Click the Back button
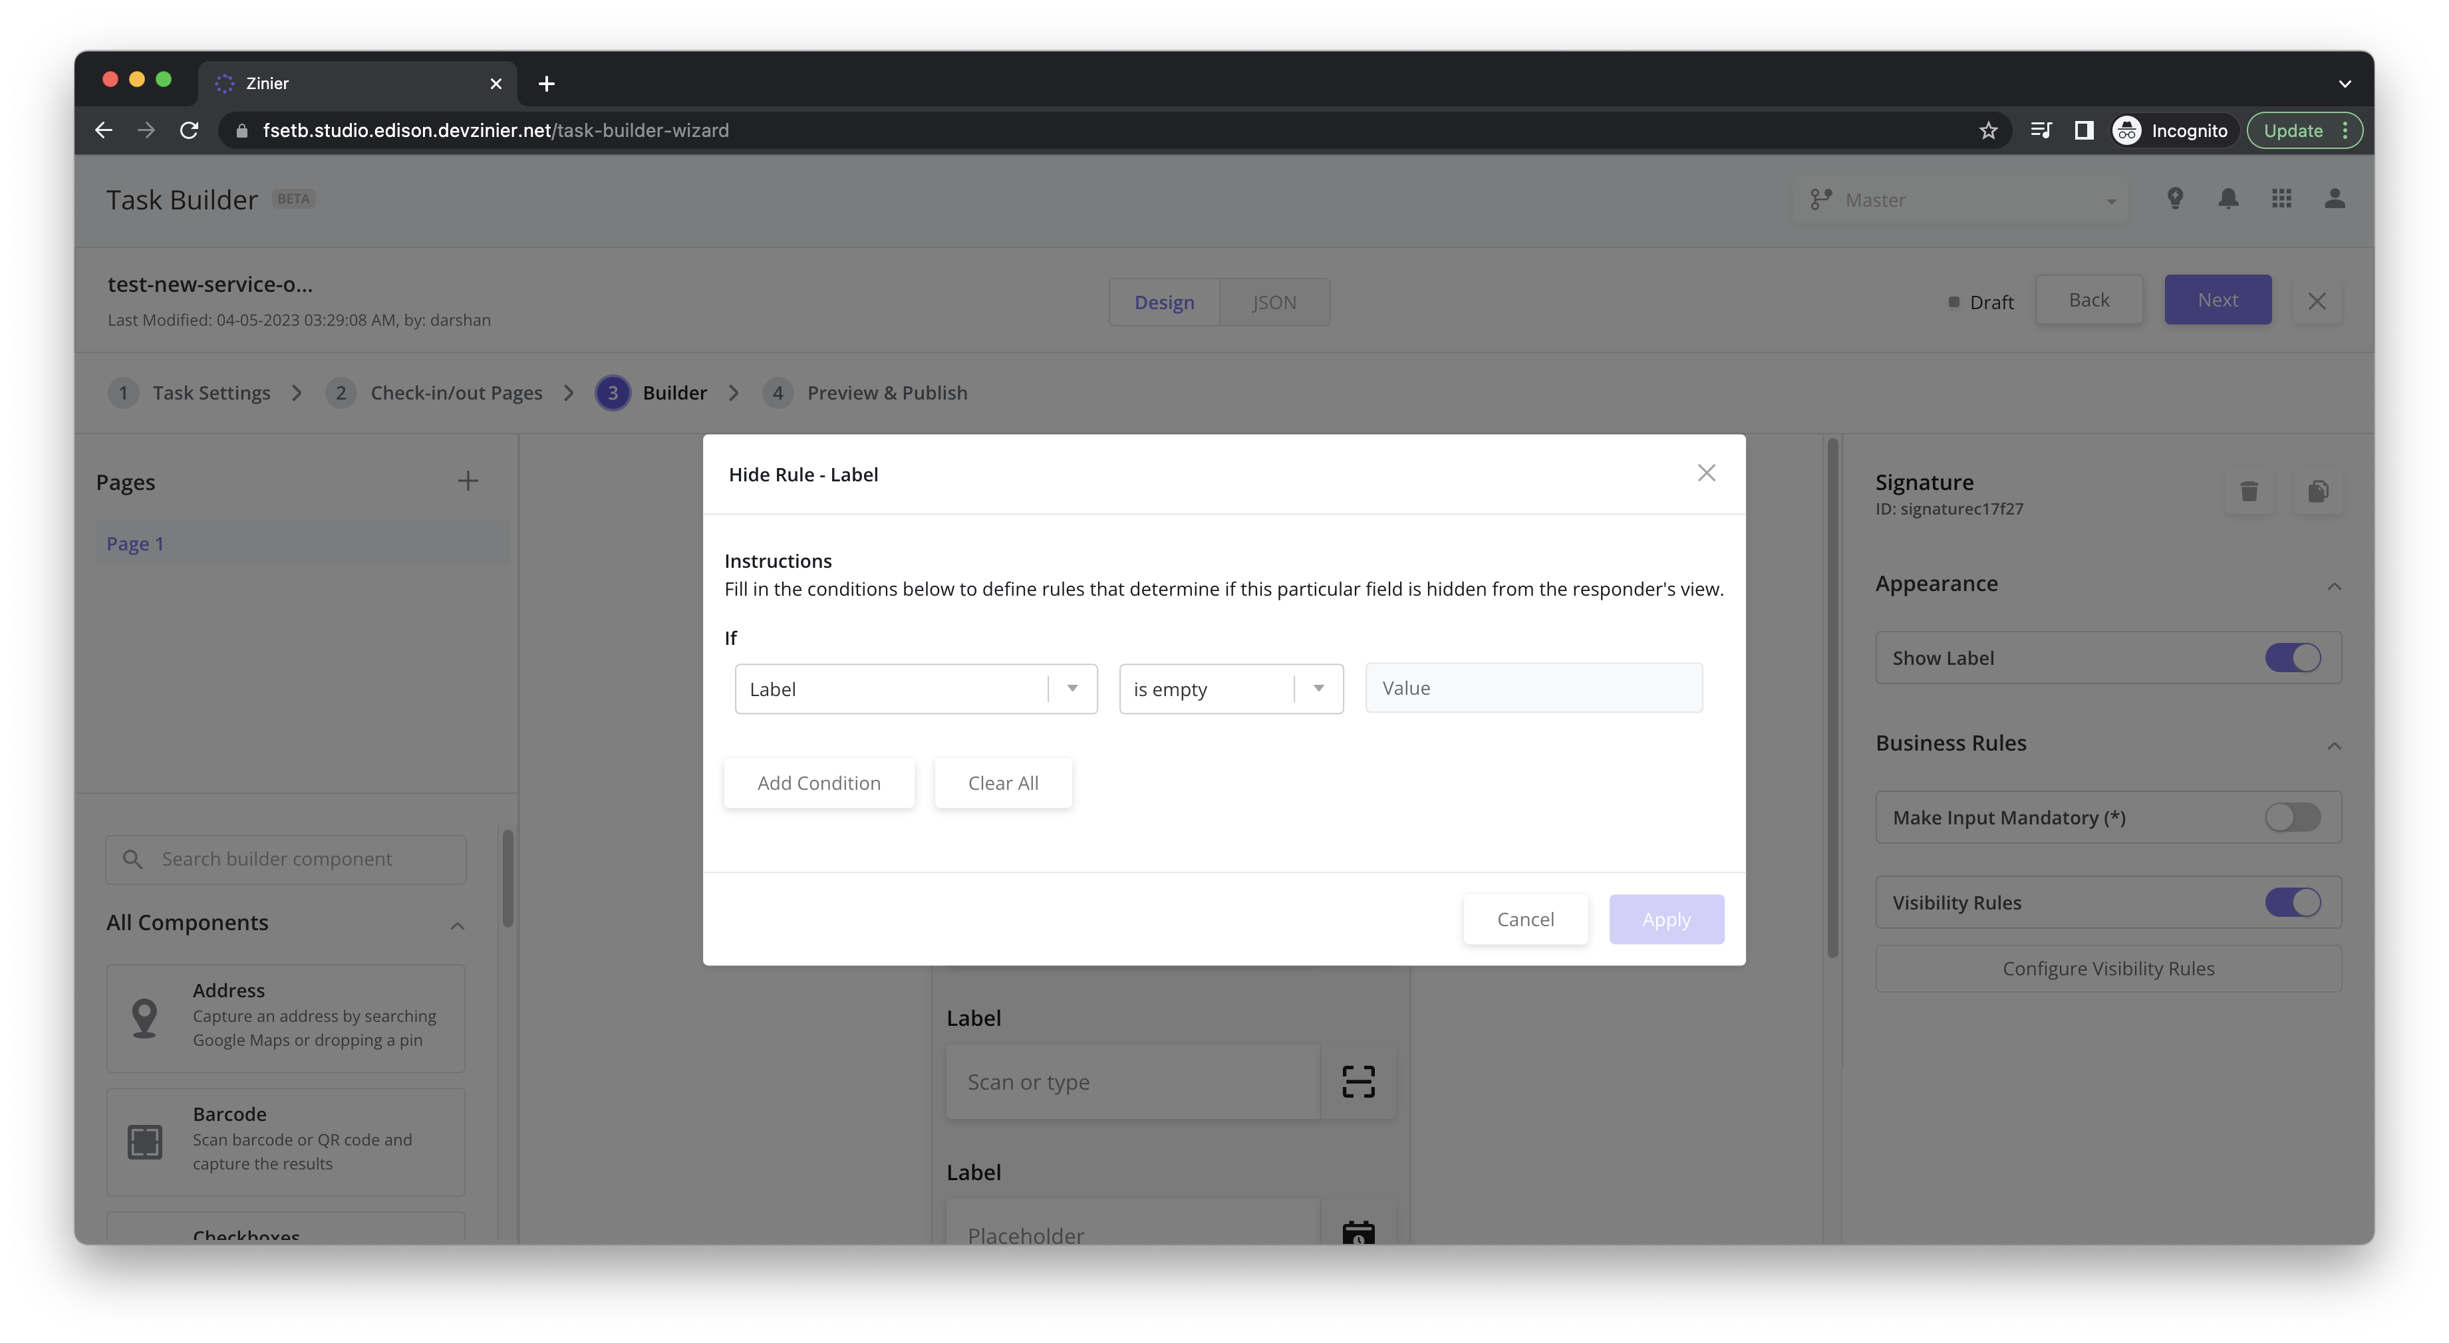Image resolution: width=2449 pixels, height=1343 pixels. coord(2089,299)
